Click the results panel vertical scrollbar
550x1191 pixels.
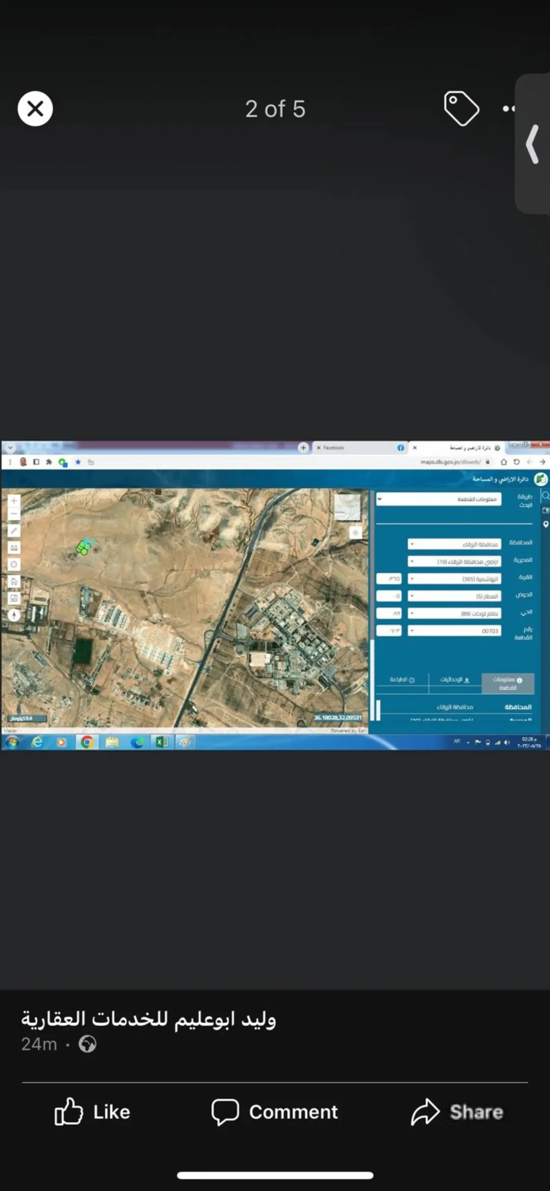pyautogui.click(x=378, y=710)
